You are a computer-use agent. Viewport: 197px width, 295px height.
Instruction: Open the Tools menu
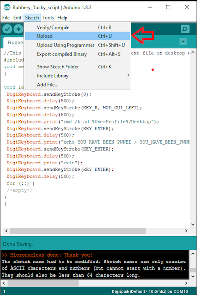[x=48, y=18]
